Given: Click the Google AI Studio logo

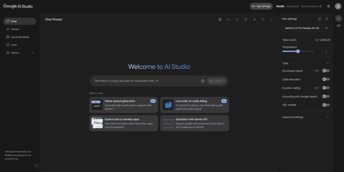Looking at the screenshot, I should [18, 6].
